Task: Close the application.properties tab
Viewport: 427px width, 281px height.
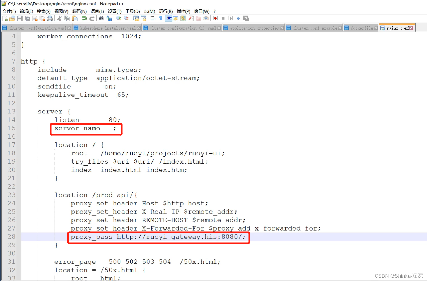Action: [281, 28]
